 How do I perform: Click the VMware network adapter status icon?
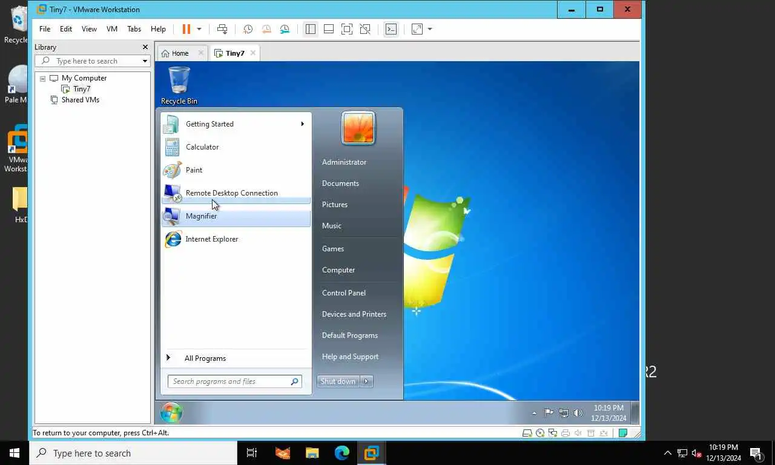click(553, 433)
